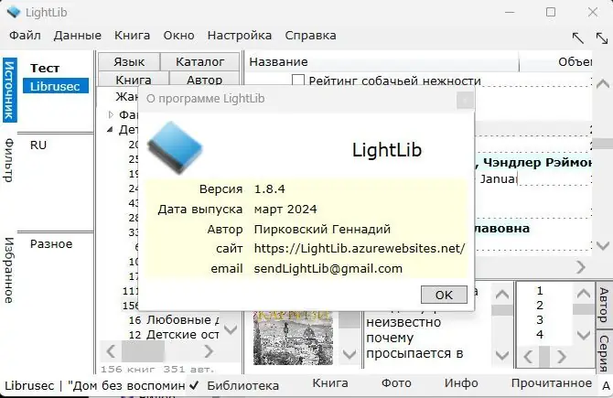Click the blue book logo in About dialog
Viewport: 613px width, 398px height.
click(x=175, y=147)
